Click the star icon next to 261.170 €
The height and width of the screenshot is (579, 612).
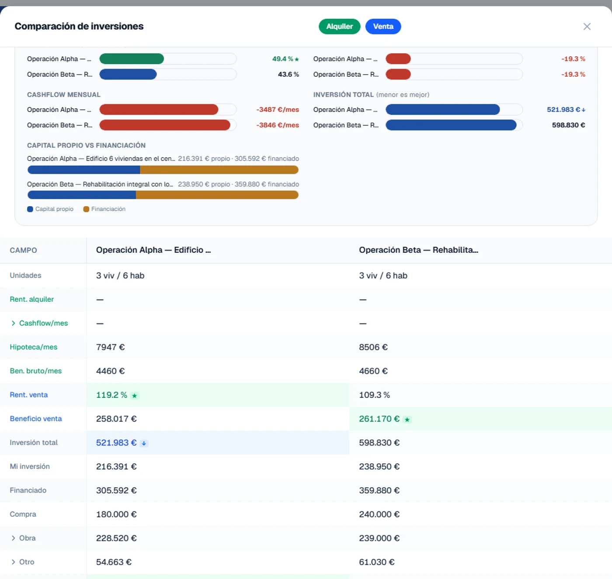click(x=407, y=420)
